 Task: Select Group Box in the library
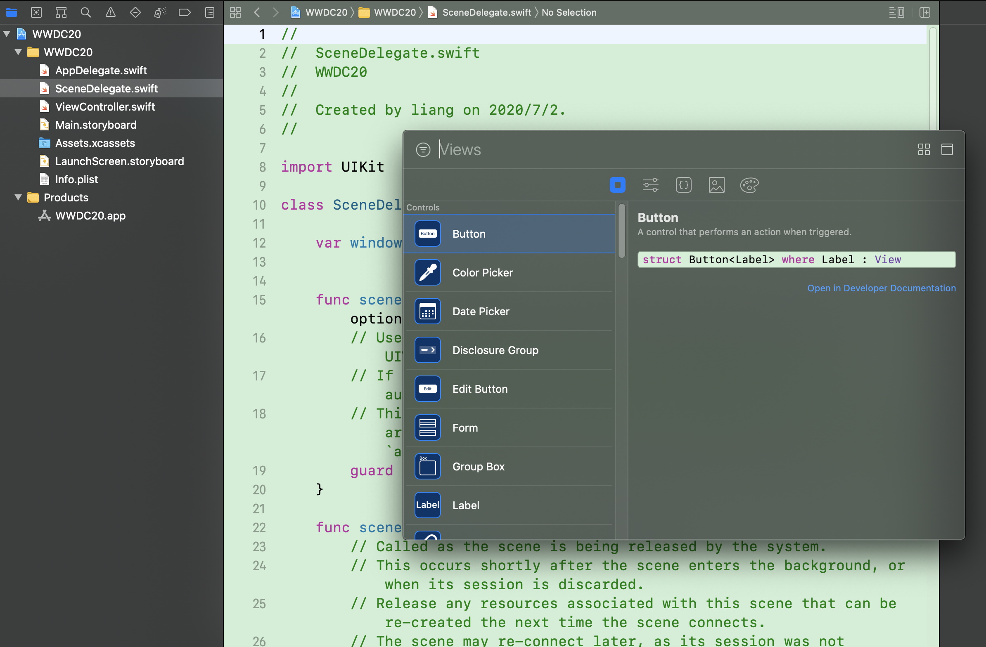click(x=510, y=467)
